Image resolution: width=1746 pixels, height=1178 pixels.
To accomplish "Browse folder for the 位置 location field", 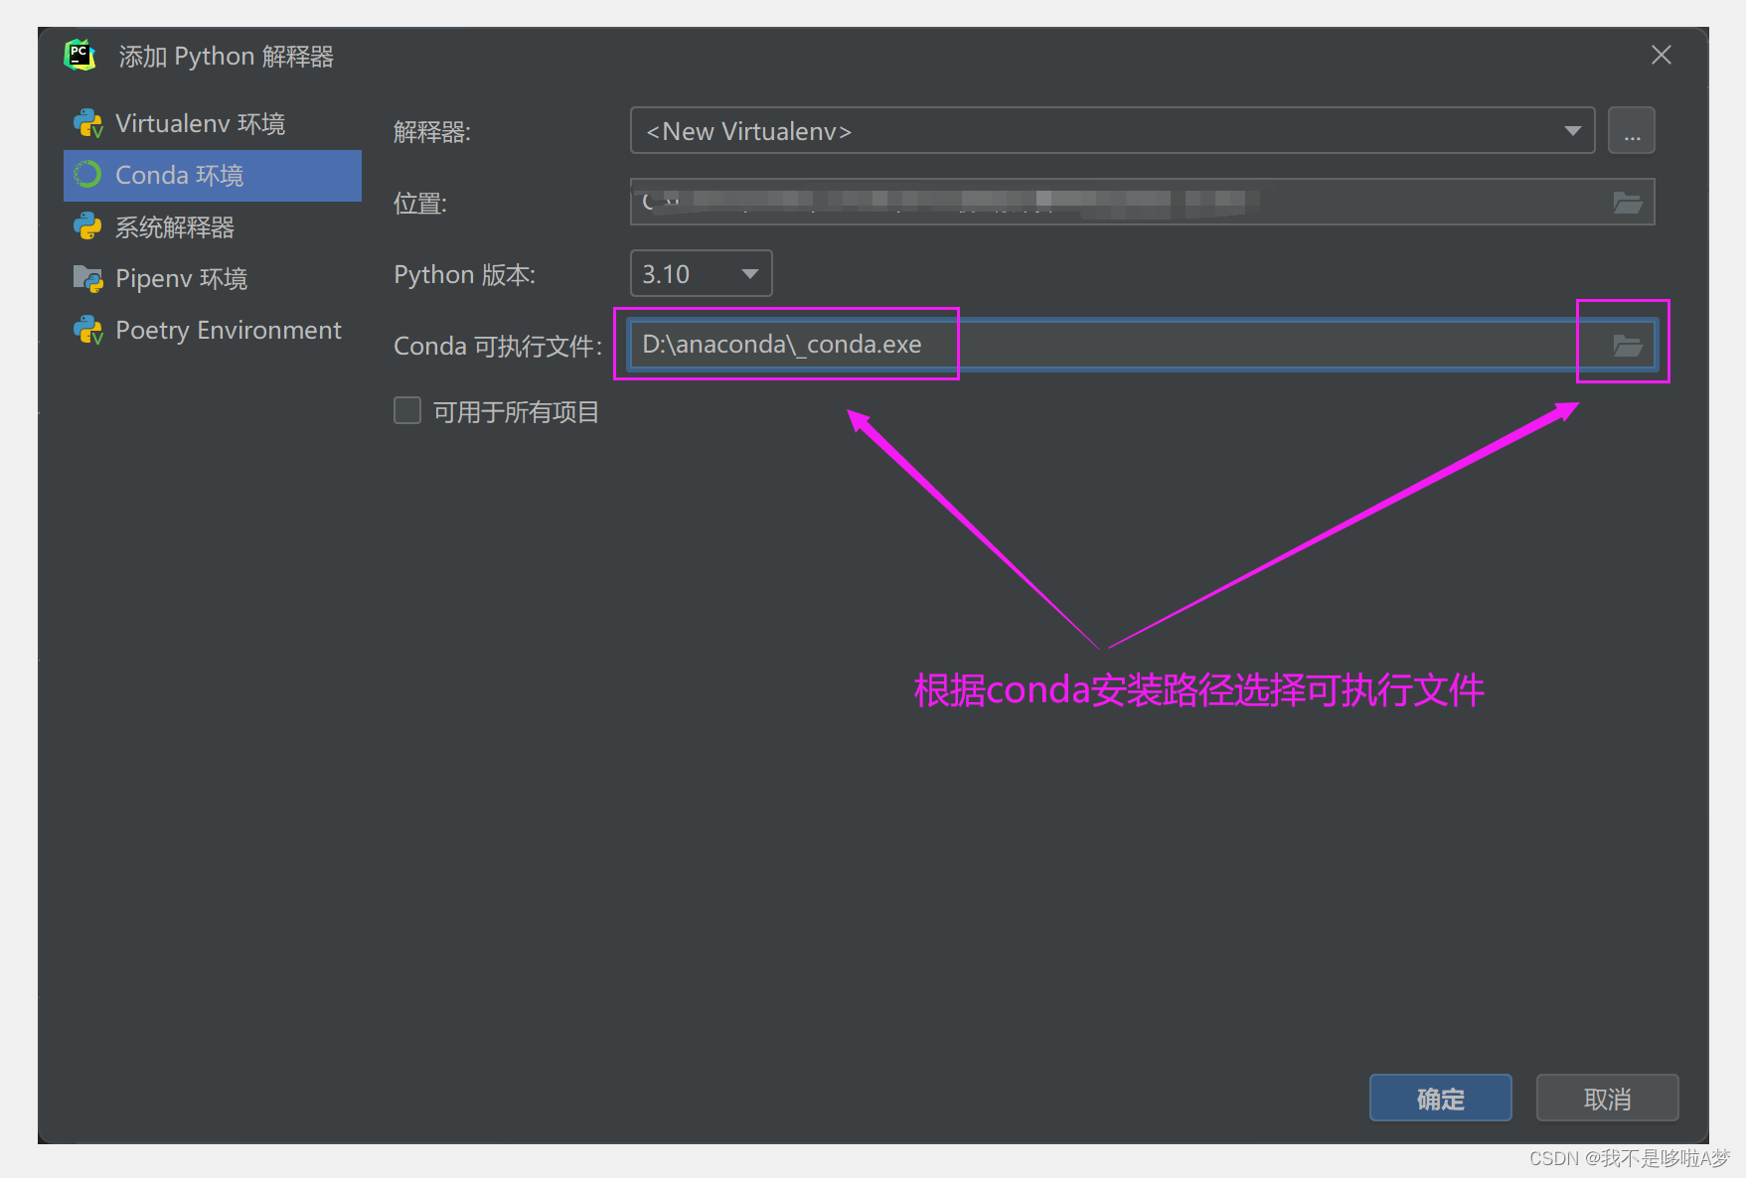I will coord(1627,203).
